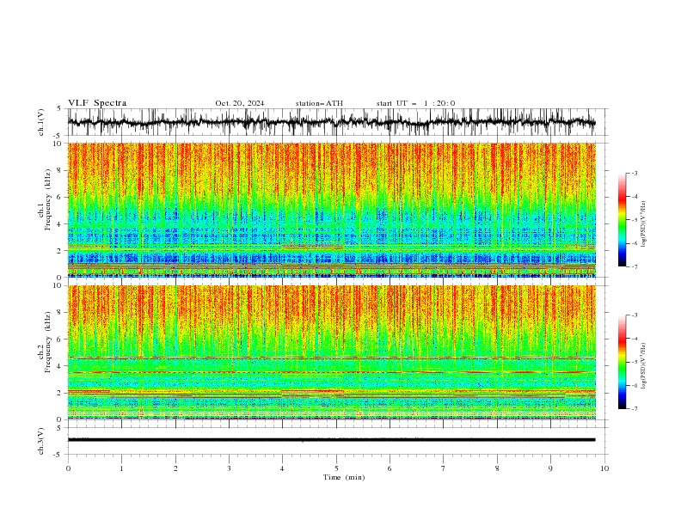Click the "ch.1 Frequency (kHz)" axis label
Image resolution: width=681 pixels, height=526 pixels.
click(44, 201)
